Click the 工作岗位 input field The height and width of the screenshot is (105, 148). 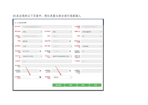click(91, 61)
